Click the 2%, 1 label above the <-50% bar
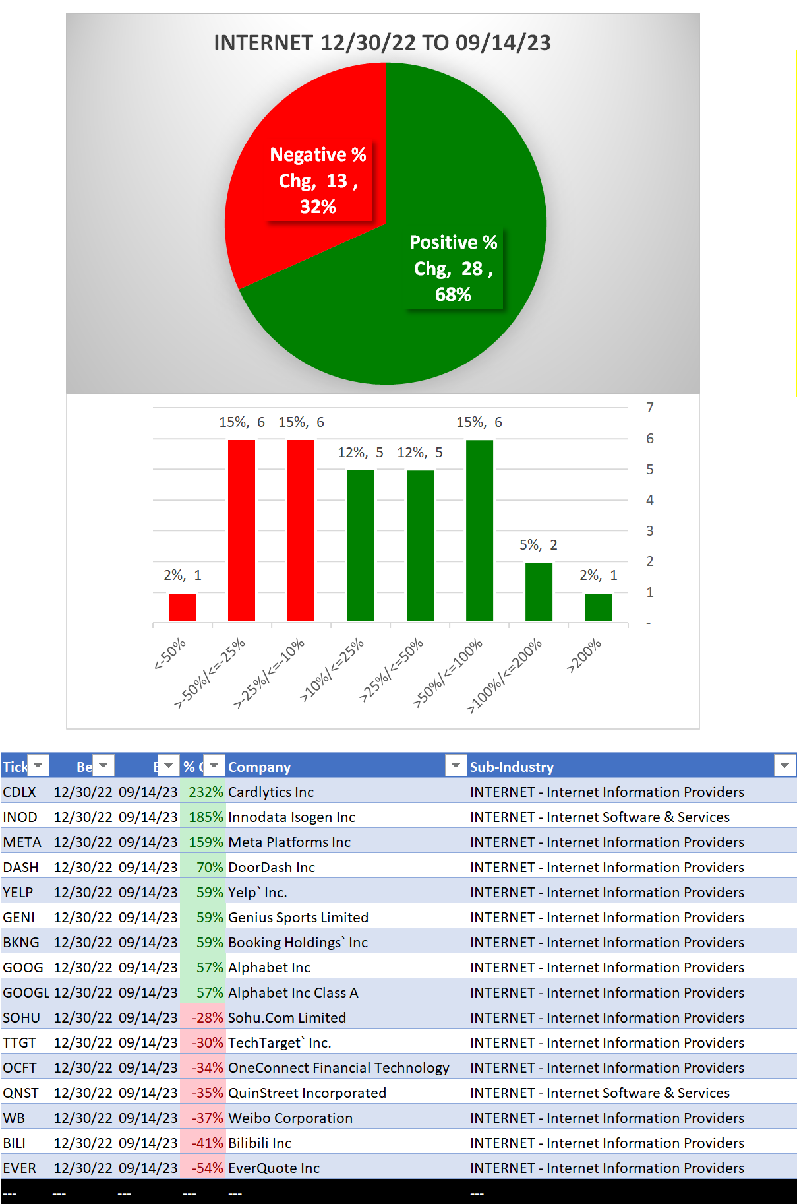Screen dimensions: 797x1204 click(183, 575)
